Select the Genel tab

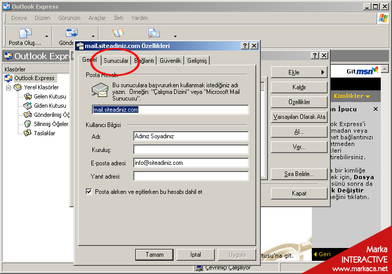pos(89,60)
